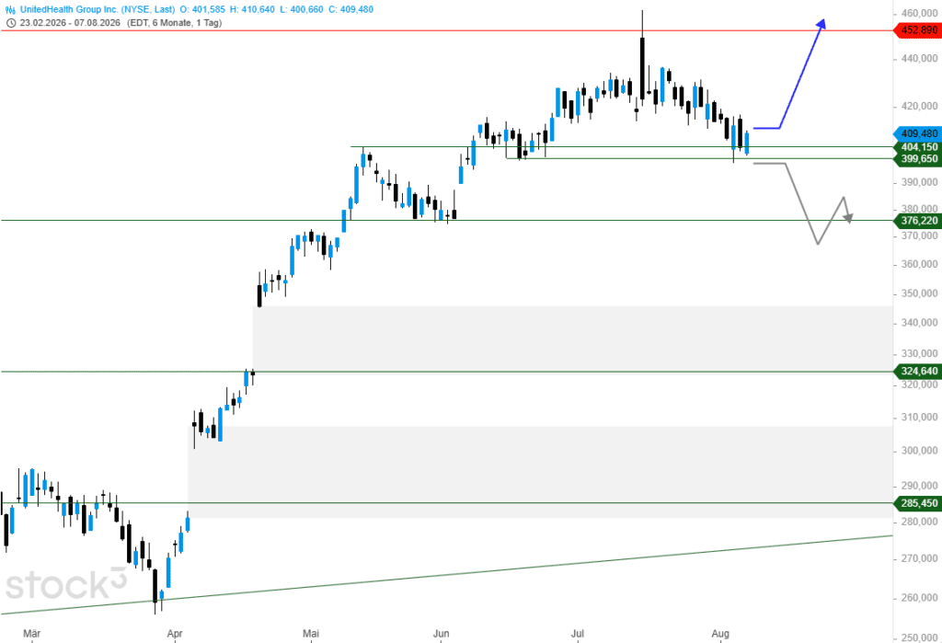Click the green 404,150 price label
The width and height of the screenshot is (942, 643).
point(918,146)
